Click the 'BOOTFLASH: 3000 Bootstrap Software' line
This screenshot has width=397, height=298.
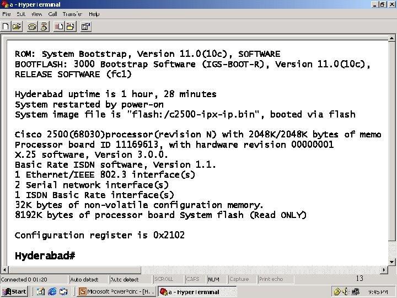pyautogui.click(x=192, y=64)
